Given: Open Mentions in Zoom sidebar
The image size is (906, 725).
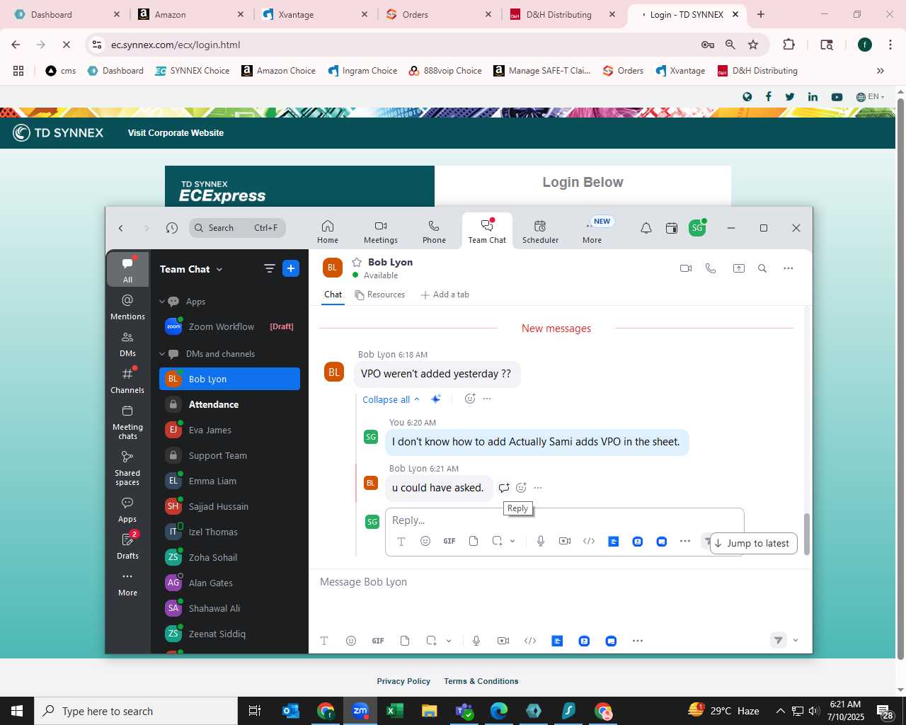Looking at the screenshot, I should (127, 307).
